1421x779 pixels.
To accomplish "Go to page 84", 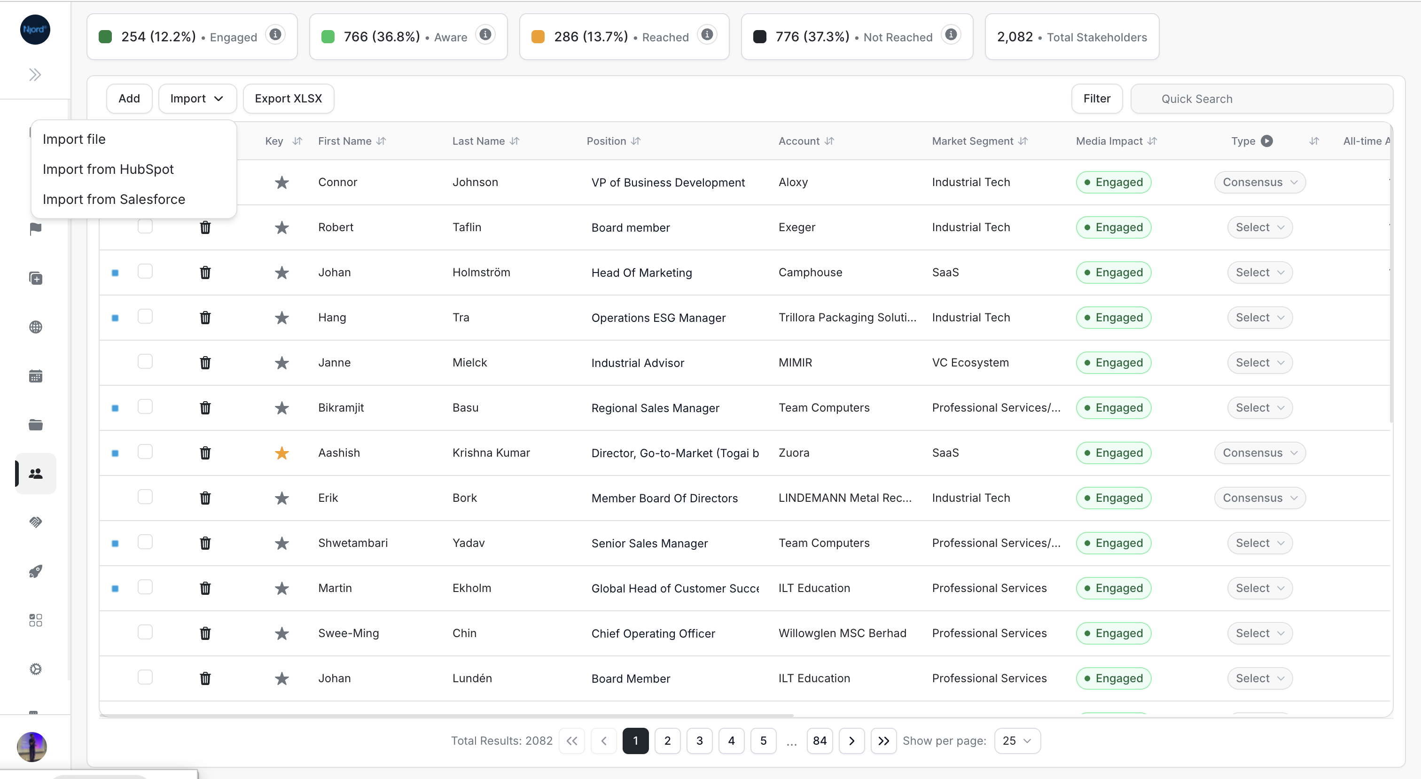I will [820, 741].
